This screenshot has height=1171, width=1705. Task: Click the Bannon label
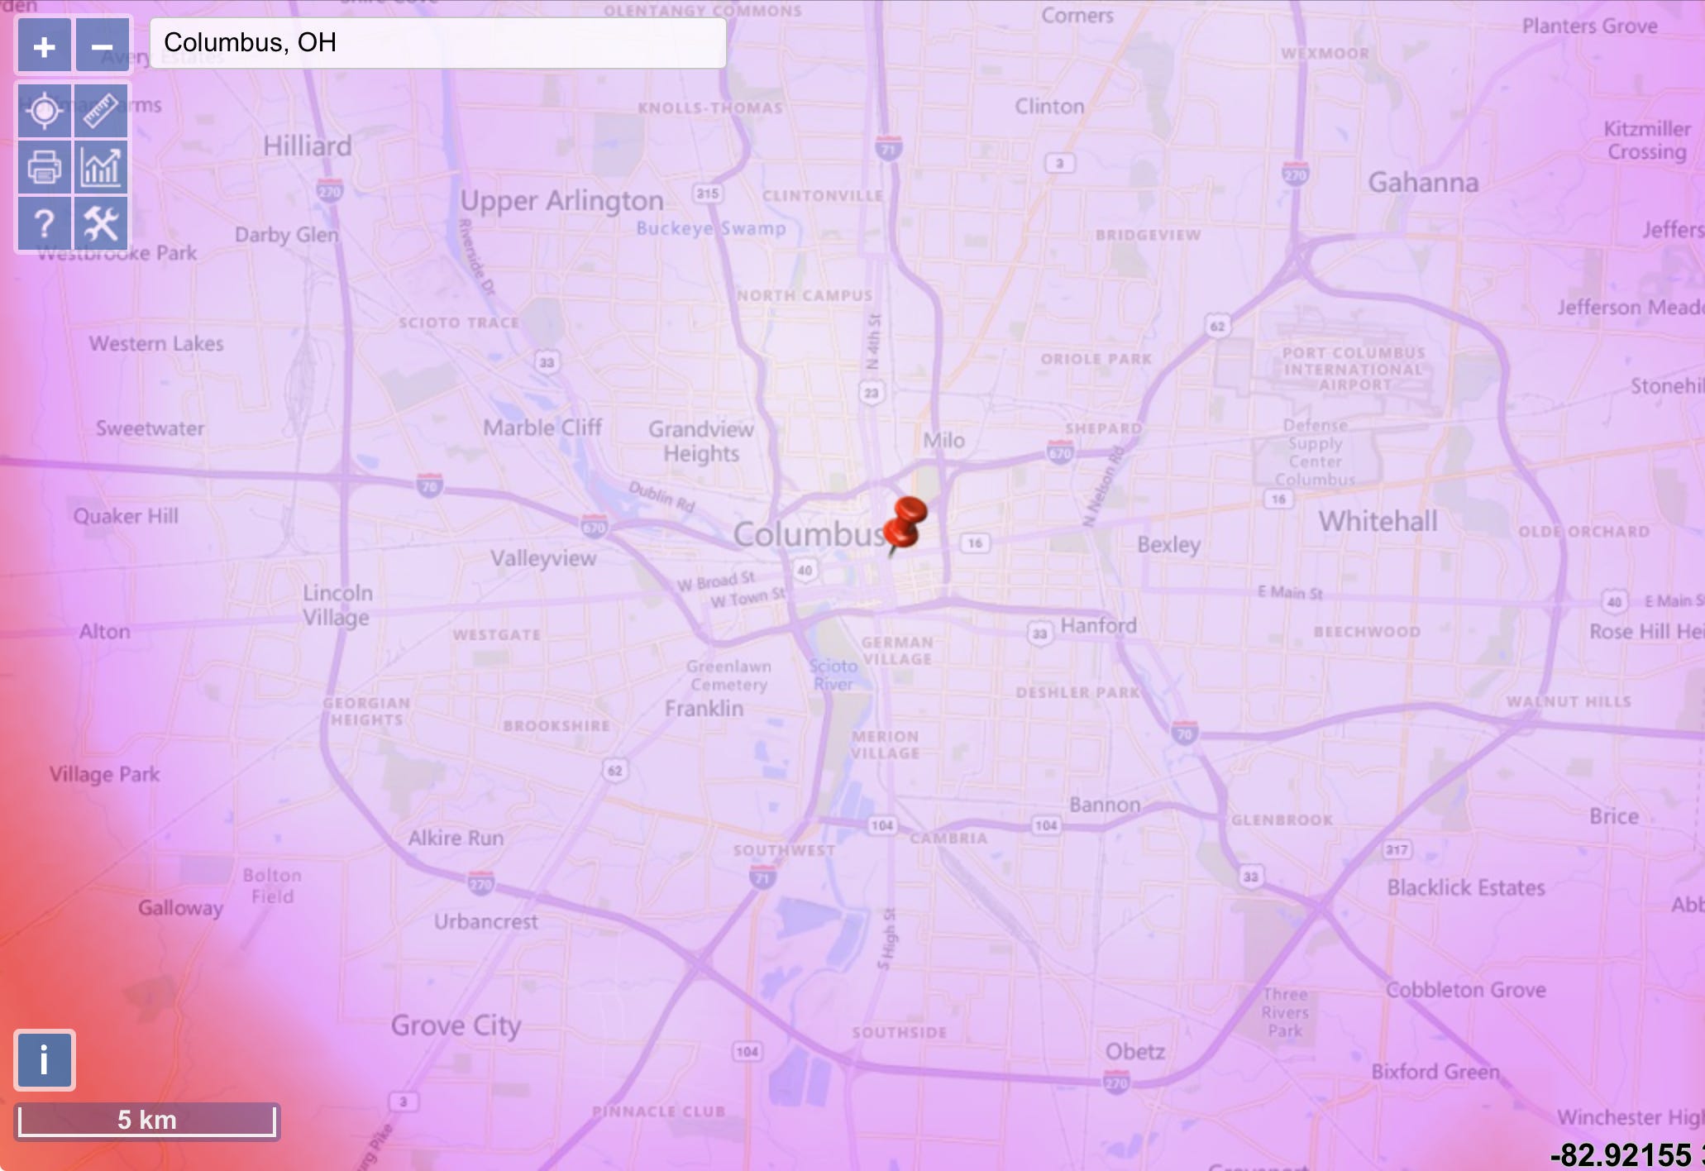(x=1105, y=805)
